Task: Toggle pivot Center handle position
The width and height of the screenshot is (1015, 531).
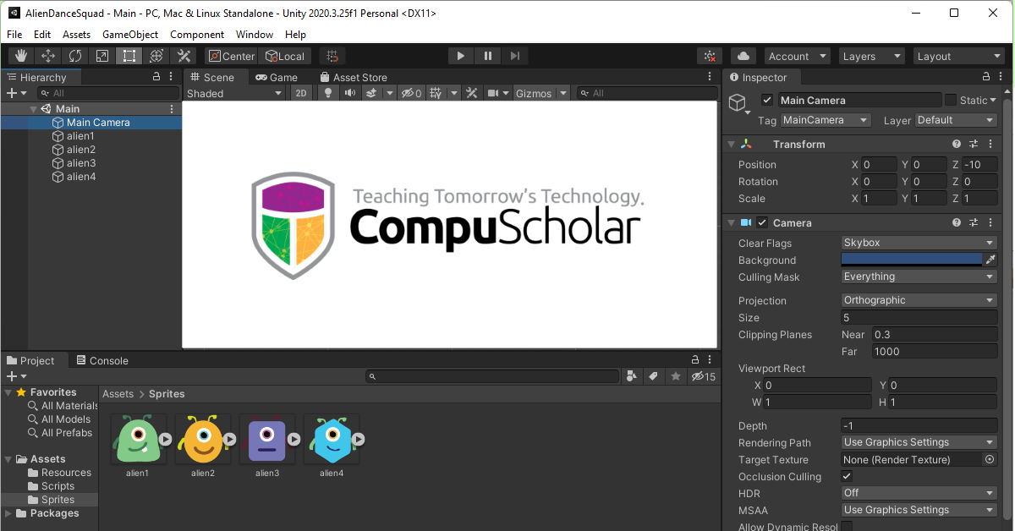Action: pyautogui.click(x=232, y=56)
